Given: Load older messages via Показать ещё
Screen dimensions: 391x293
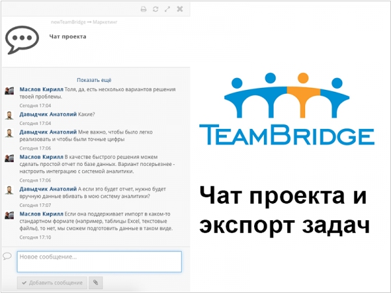Looking at the screenshot, I should (94, 80).
